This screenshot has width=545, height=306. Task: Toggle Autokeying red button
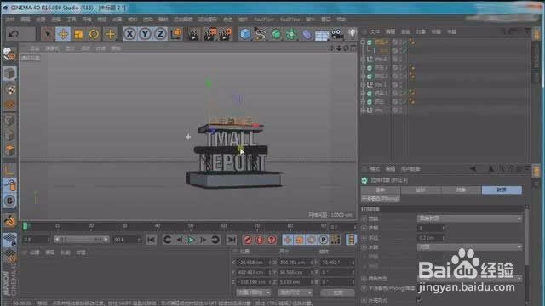pyautogui.click(x=260, y=240)
